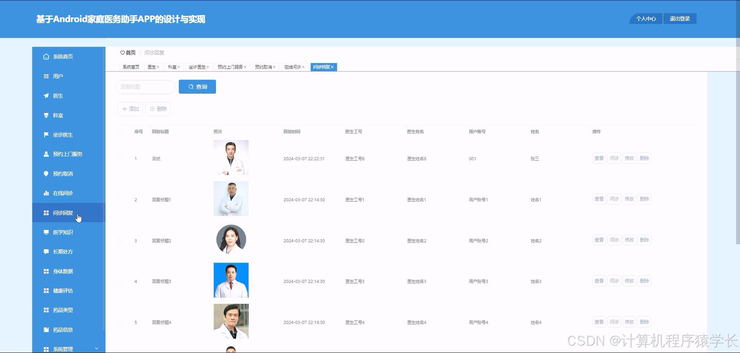Click the 张三 name cell
Image resolution: width=740 pixels, height=353 pixels.
[535, 159]
